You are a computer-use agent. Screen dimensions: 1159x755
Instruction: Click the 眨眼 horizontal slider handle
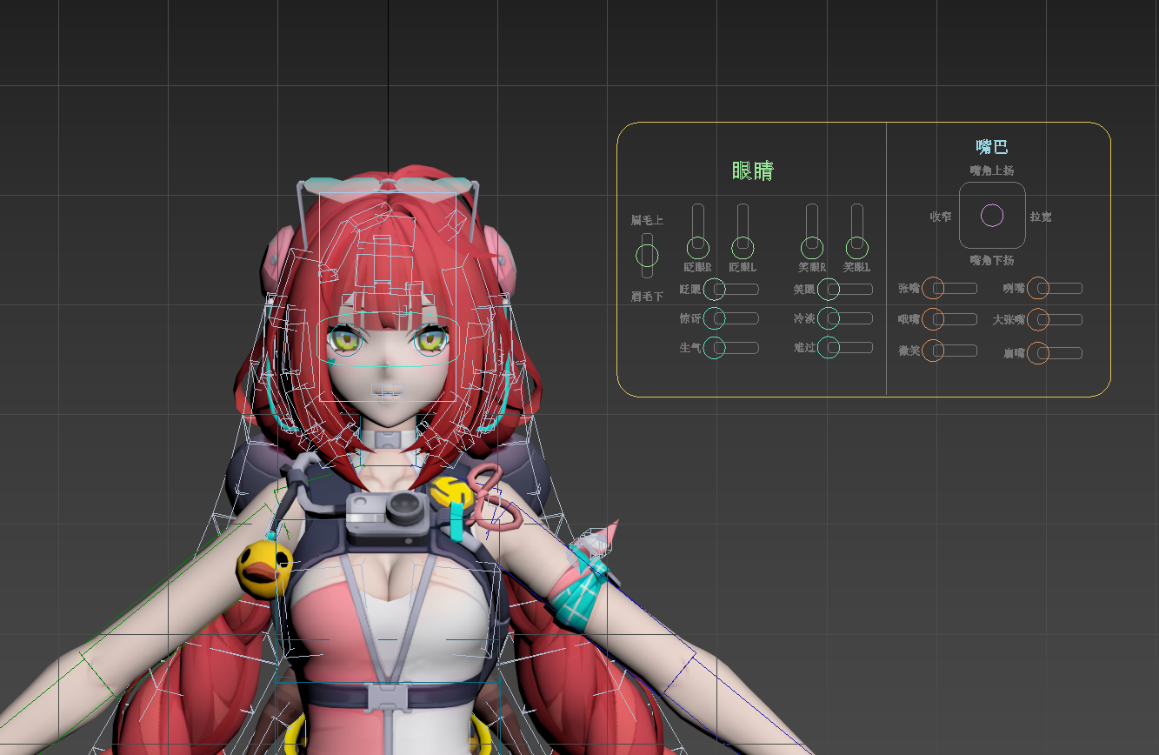pos(714,289)
